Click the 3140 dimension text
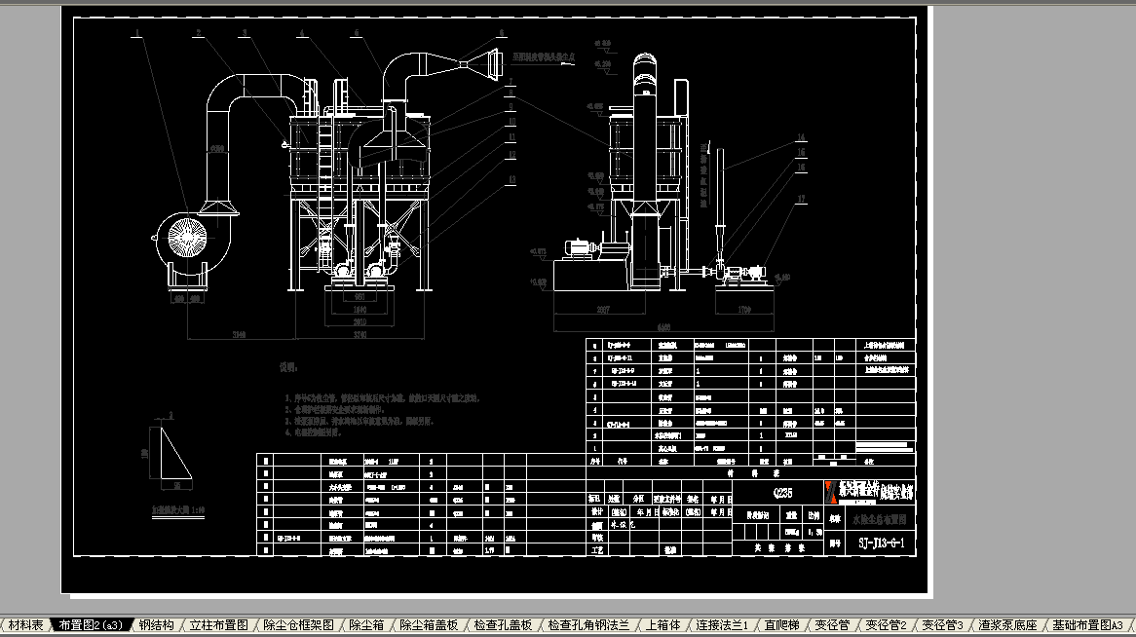Image resolution: width=1136 pixels, height=637 pixels. pos(239,335)
